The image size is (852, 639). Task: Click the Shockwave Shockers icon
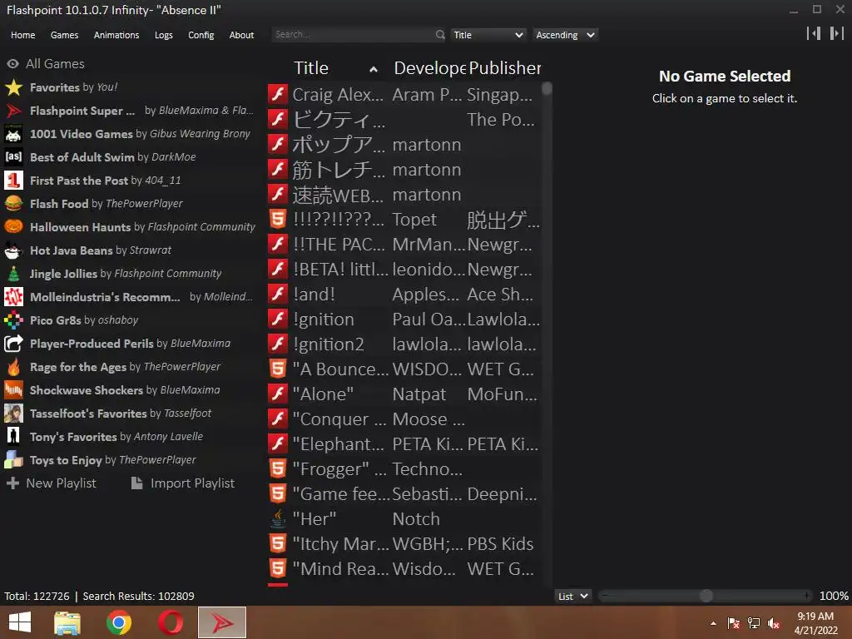tap(13, 389)
